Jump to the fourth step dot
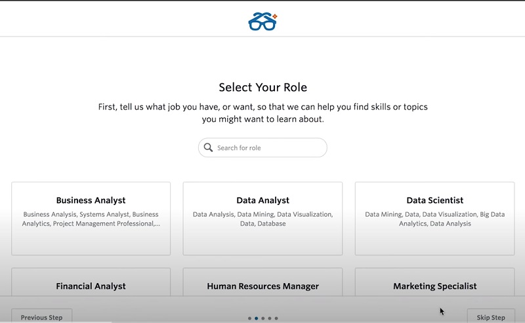The width and height of the screenshot is (525, 323). [x=270, y=318]
